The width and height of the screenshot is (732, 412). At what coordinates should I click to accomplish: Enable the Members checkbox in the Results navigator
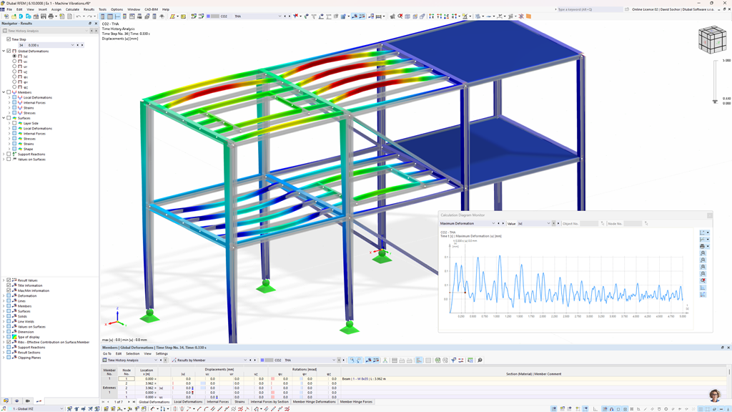(x=9, y=92)
